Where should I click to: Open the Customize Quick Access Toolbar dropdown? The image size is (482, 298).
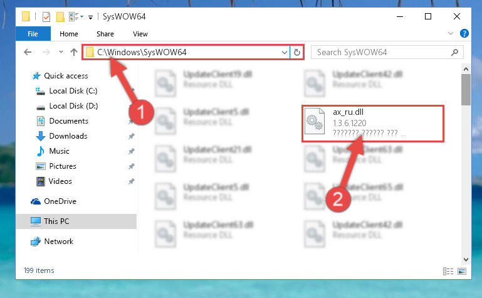(90, 17)
